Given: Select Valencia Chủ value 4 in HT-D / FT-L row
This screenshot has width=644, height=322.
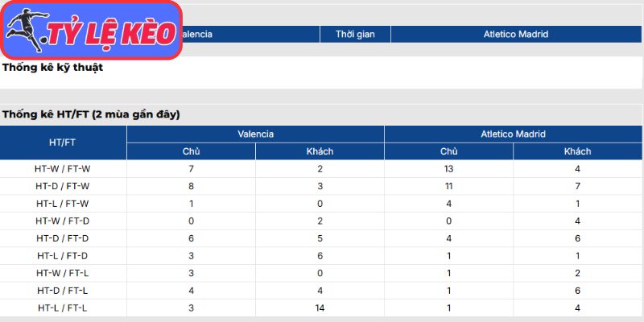Looking at the screenshot, I should (191, 291).
